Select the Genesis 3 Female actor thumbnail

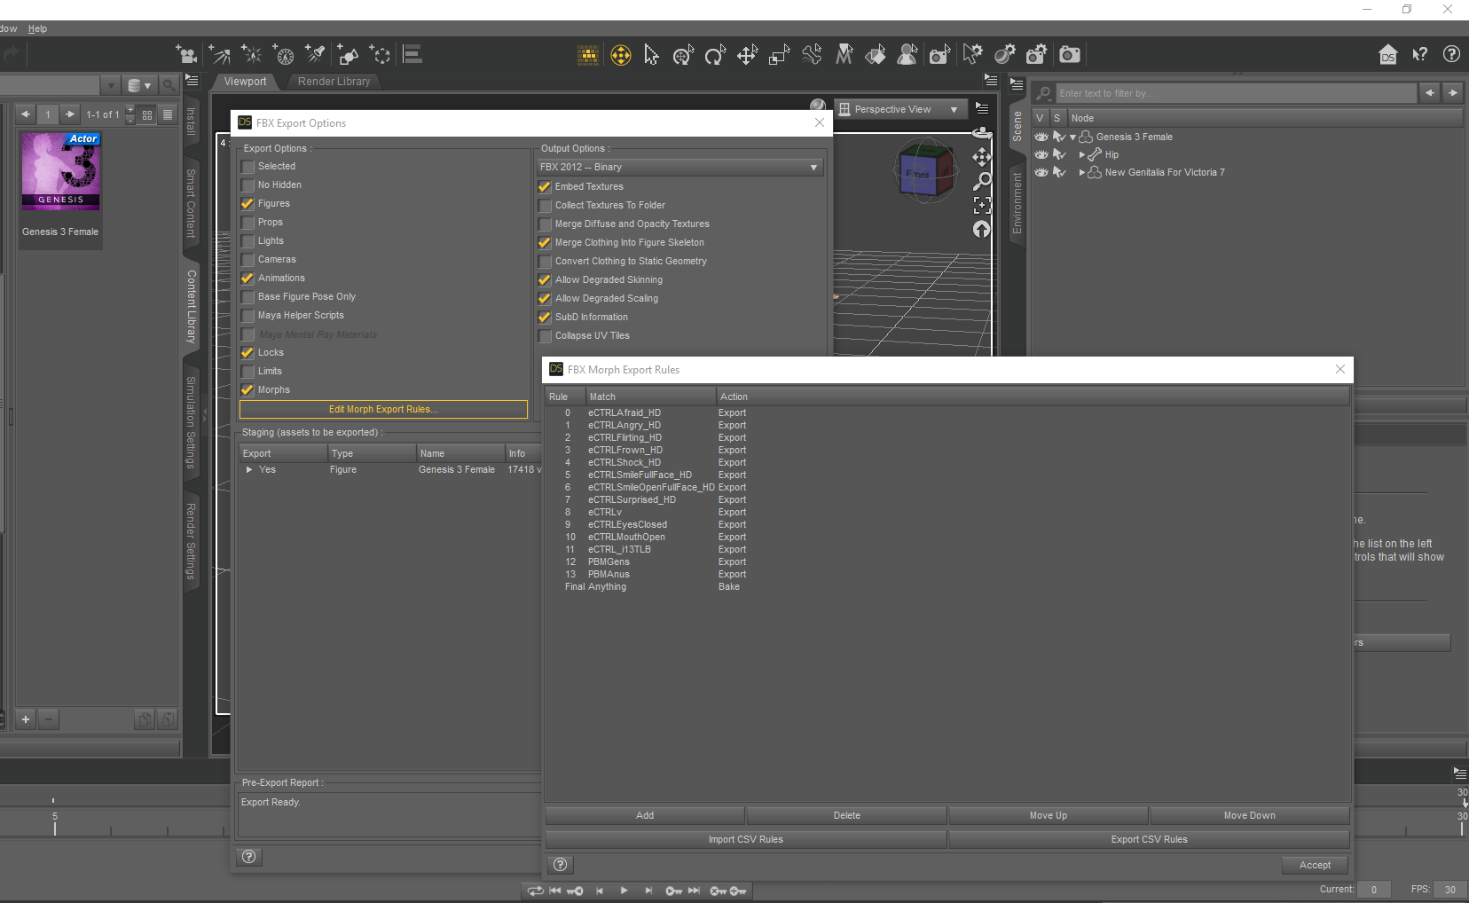pyautogui.click(x=60, y=172)
